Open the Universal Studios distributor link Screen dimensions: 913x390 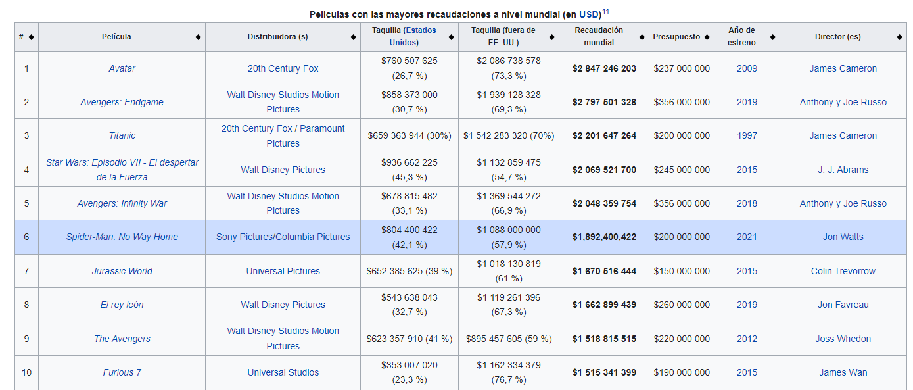tap(283, 372)
